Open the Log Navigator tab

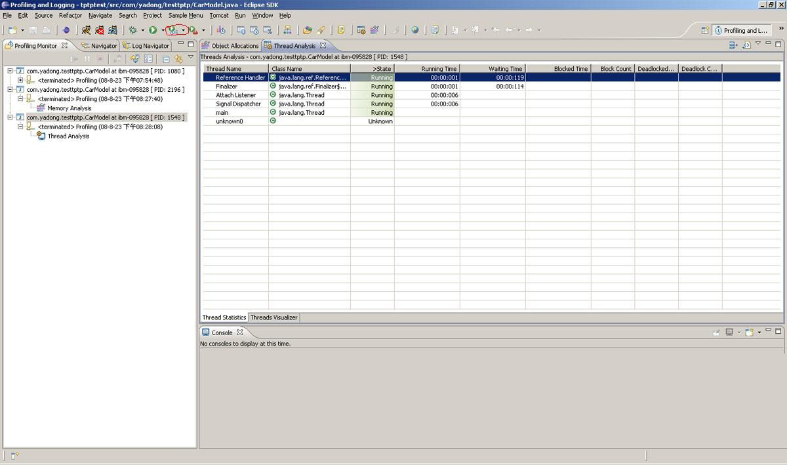point(150,46)
